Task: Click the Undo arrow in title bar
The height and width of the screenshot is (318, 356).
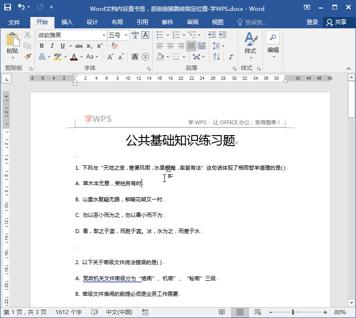Action: click(x=21, y=8)
